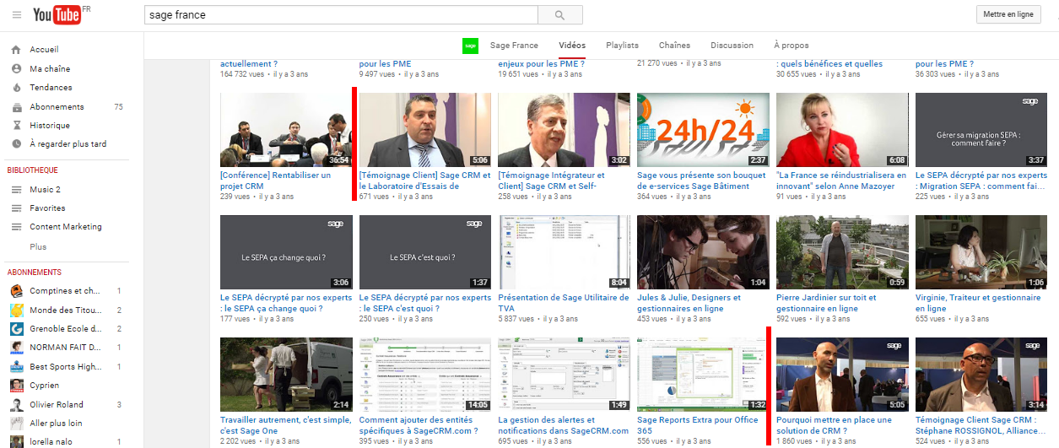The image size is (1059, 448).
Task: Open Comment ajouter des entités spécifiques title
Action: click(x=420, y=425)
